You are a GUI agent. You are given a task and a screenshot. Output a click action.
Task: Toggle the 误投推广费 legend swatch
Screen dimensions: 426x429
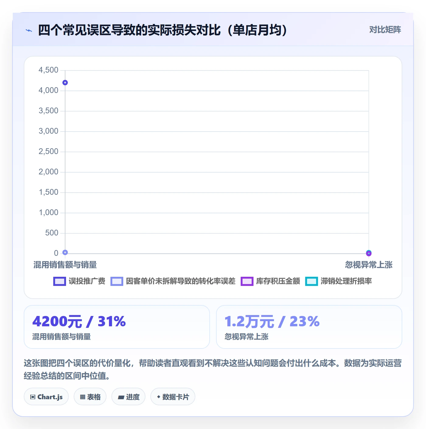[59, 281]
